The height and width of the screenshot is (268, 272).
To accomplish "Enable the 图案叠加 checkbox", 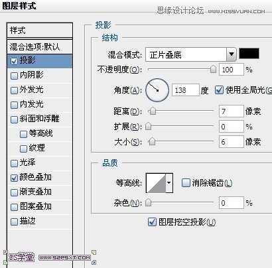I will (14, 207).
